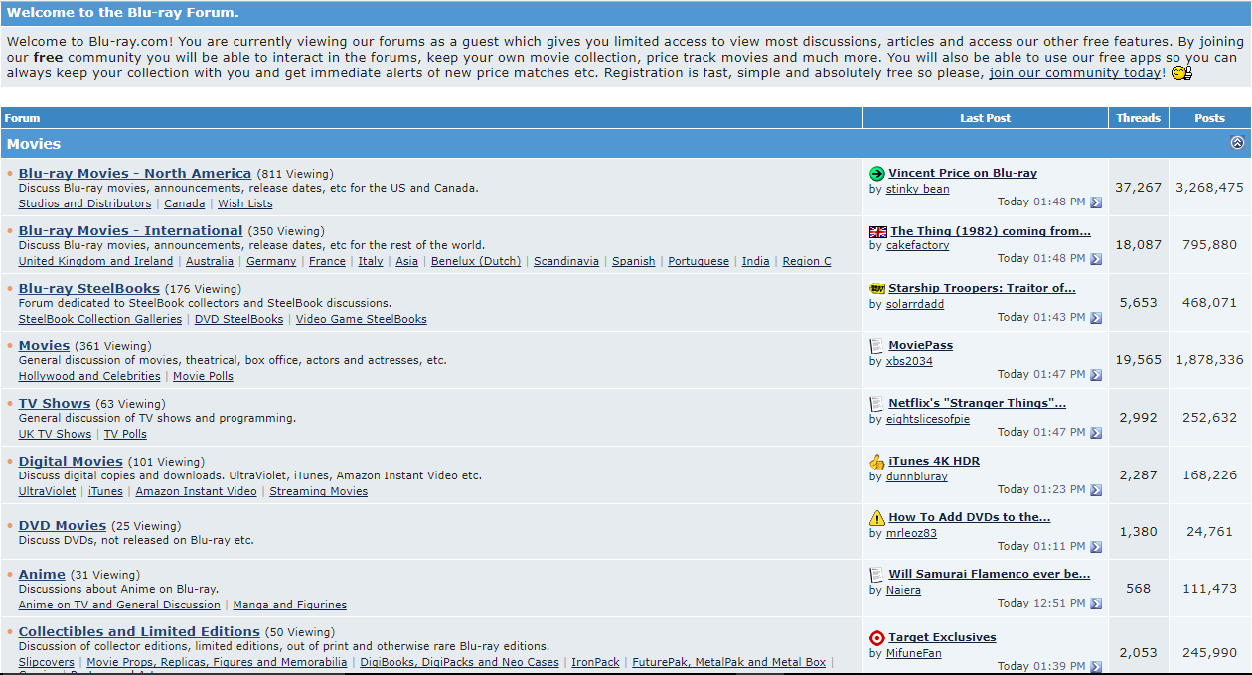The height and width of the screenshot is (675, 1252).
Task: Open the Movies forum link
Action: pyautogui.click(x=44, y=346)
